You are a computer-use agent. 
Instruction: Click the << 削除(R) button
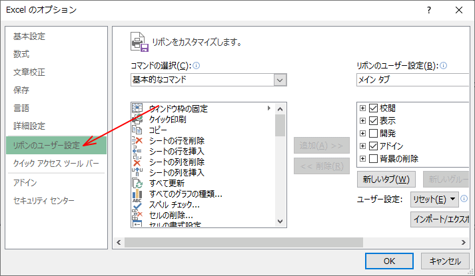(x=322, y=166)
